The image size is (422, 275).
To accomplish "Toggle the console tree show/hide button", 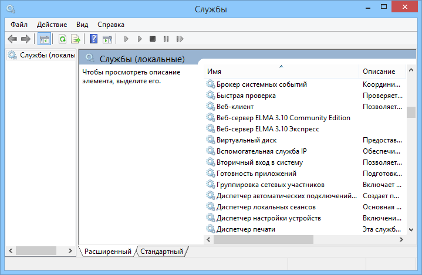I will coord(43,39).
